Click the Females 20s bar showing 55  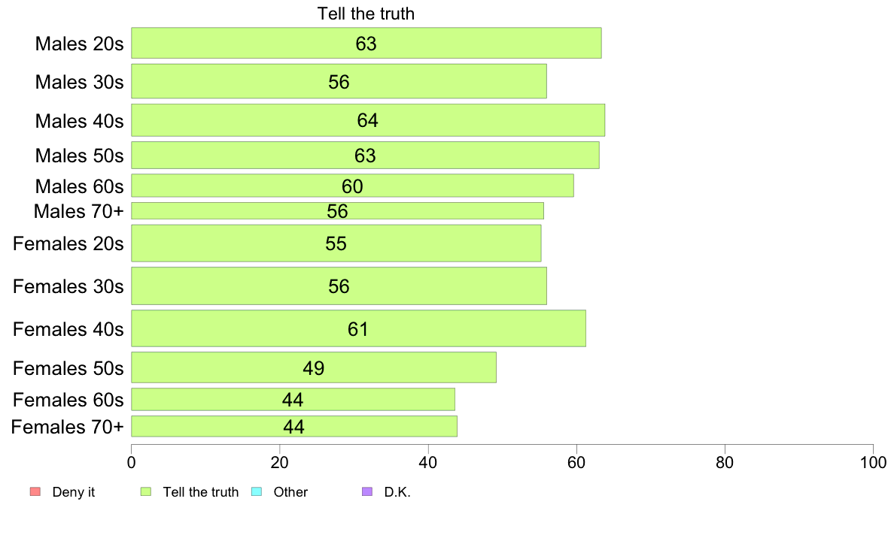pos(336,243)
